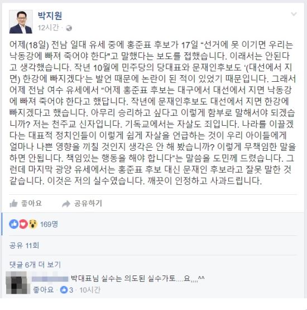Viewport: 307px width, 310px height.
Task: Like the comment with 좋아요
Action: (x=43, y=290)
